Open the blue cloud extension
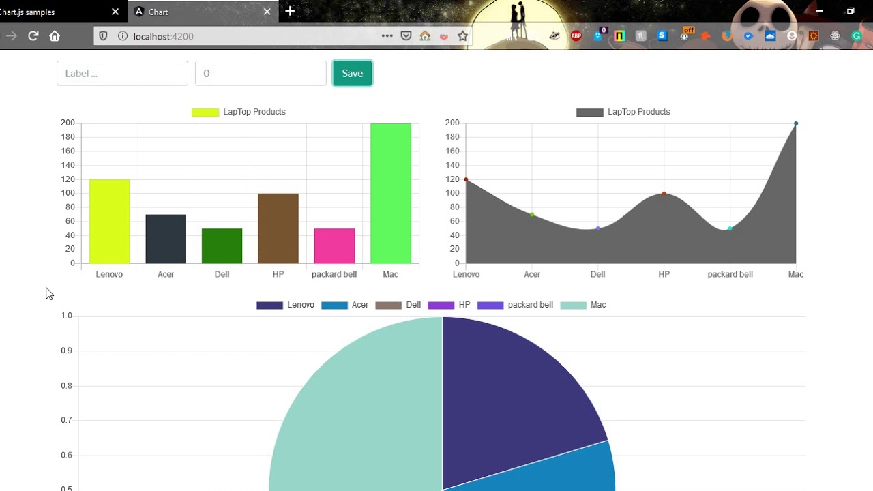The width and height of the screenshot is (873, 491). (770, 36)
